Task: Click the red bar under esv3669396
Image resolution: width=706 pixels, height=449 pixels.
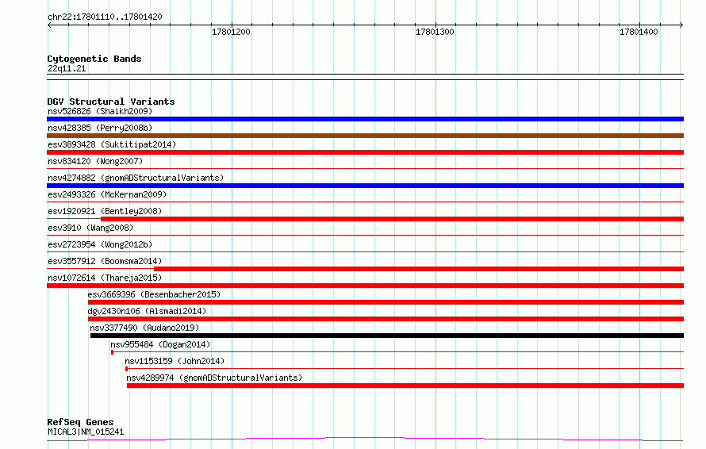Action: 386,302
